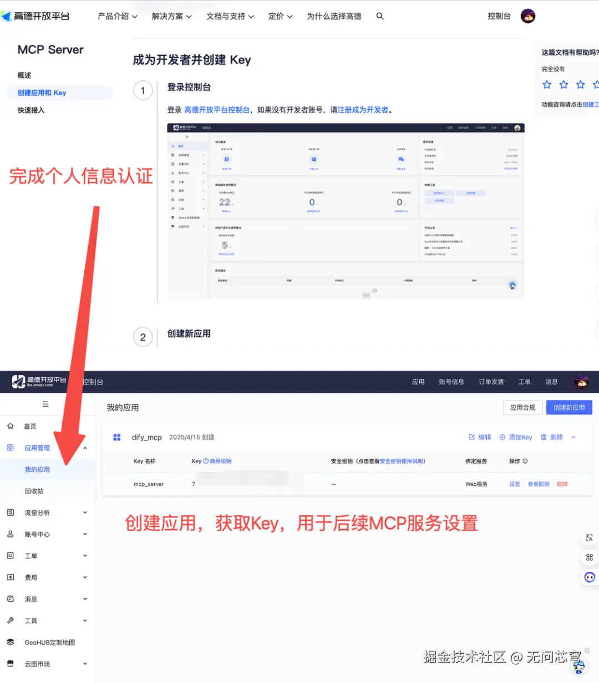Open the search icon in the top navigation
The height and width of the screenshot is (682, 599).
tap(379, 16)
